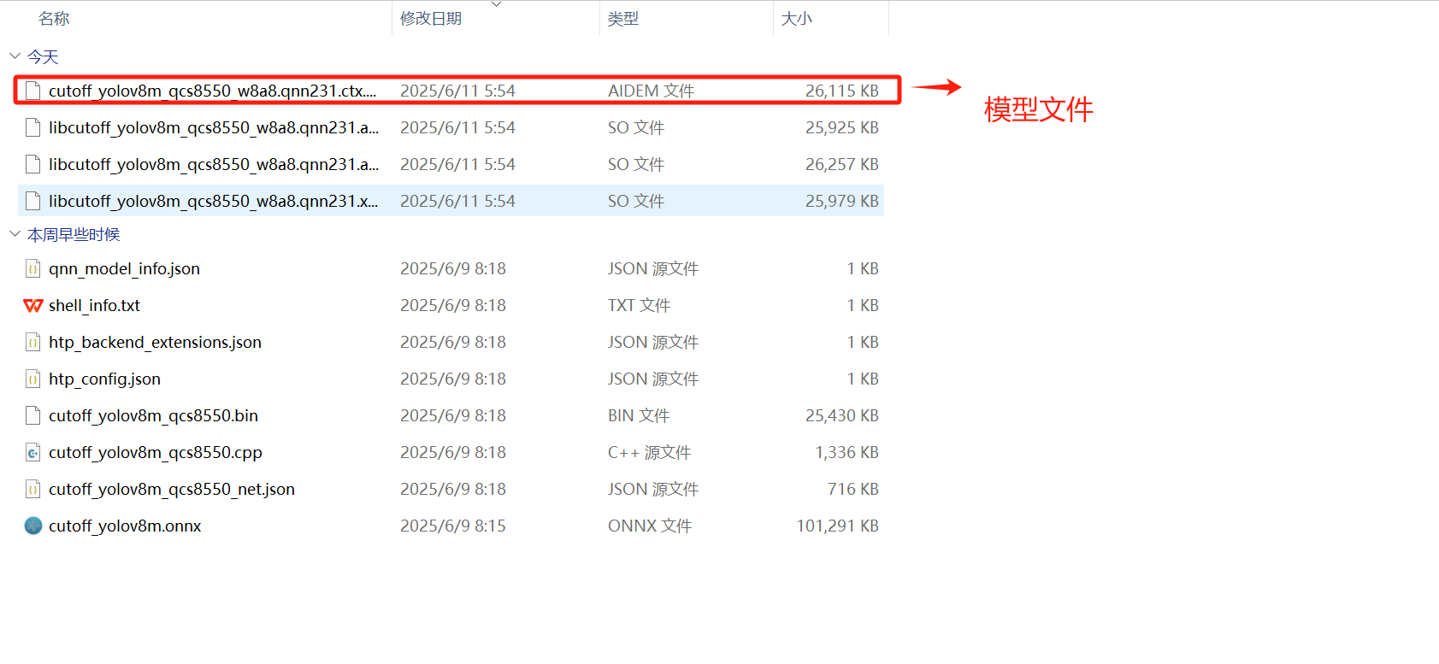Select the cutoff_yolov8m_qcs8550.bin file name
The height and width of the screenshot is (664, 1439).
pyautogui.click(x=153, y=415)
